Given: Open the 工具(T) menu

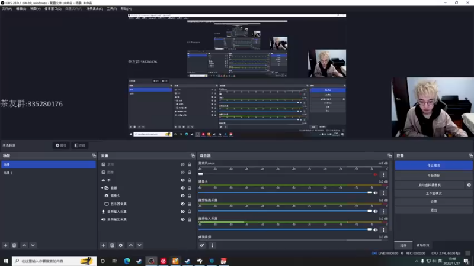Looking at the screenshot, I should click(x=111, y=9).
